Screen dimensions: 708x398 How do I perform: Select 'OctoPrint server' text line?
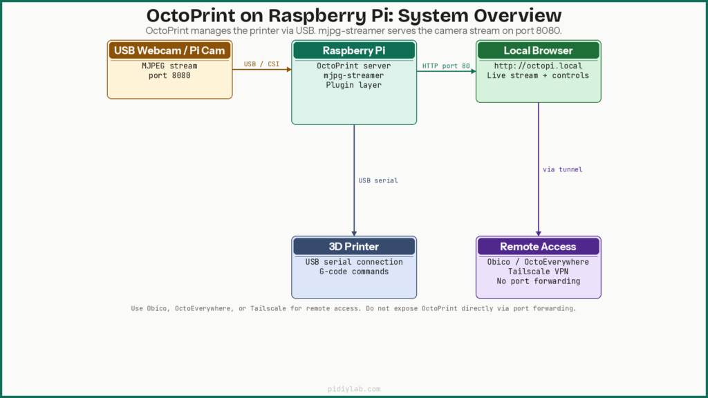coord(353,66)
